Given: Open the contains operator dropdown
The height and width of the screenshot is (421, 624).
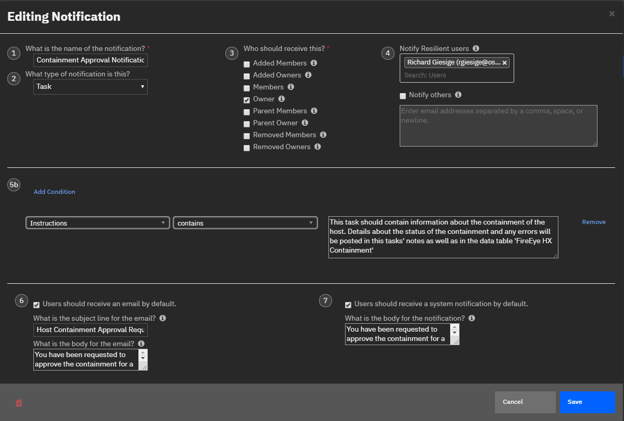Looking at the screenshot, I should pos(245,222).
